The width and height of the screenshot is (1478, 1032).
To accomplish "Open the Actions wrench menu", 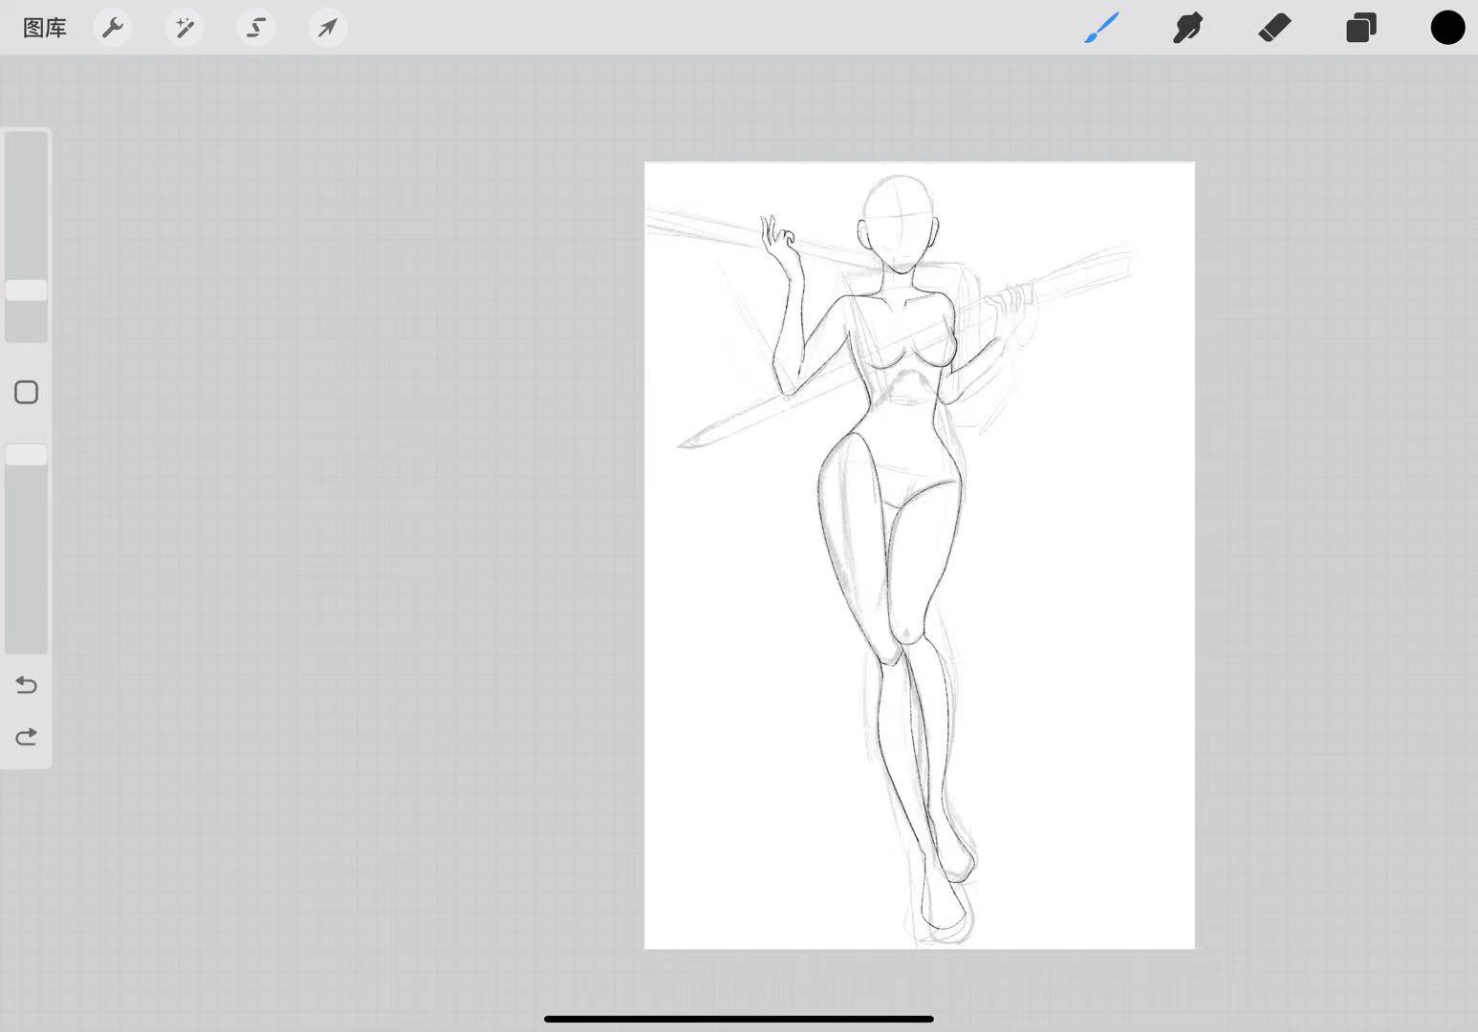I will click(113, 28).
